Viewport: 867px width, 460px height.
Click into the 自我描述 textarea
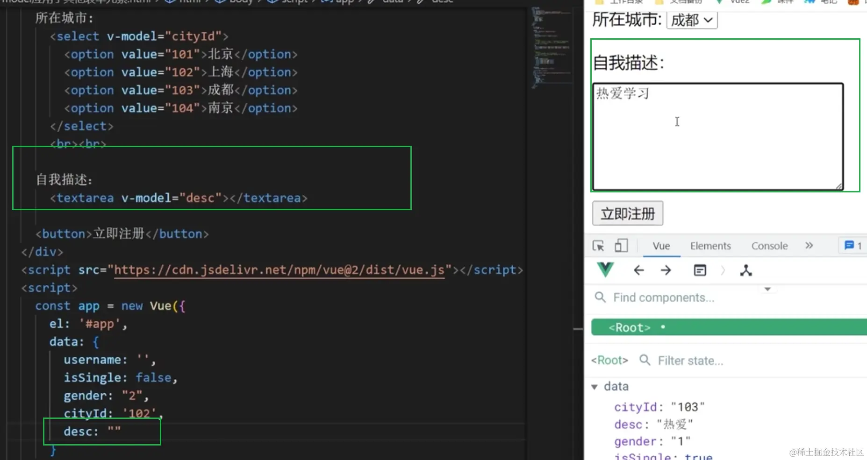point(717,136)
